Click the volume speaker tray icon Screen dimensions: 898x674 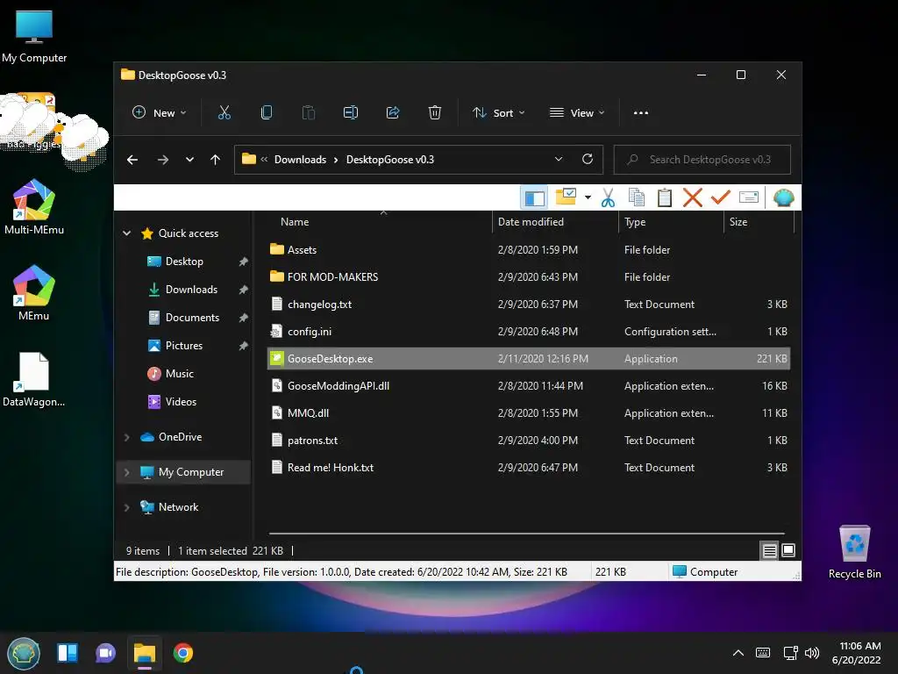[x=812, y=653]
